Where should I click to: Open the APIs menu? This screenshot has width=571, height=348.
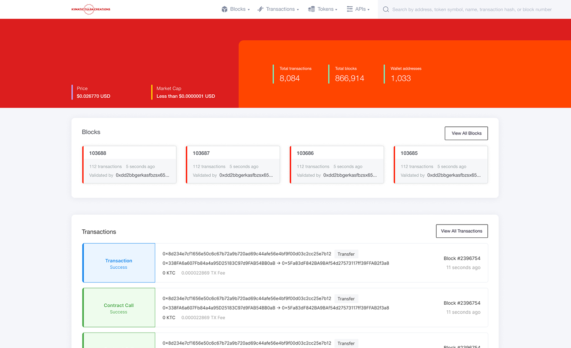pyautogui.click(x=358, y=9)
